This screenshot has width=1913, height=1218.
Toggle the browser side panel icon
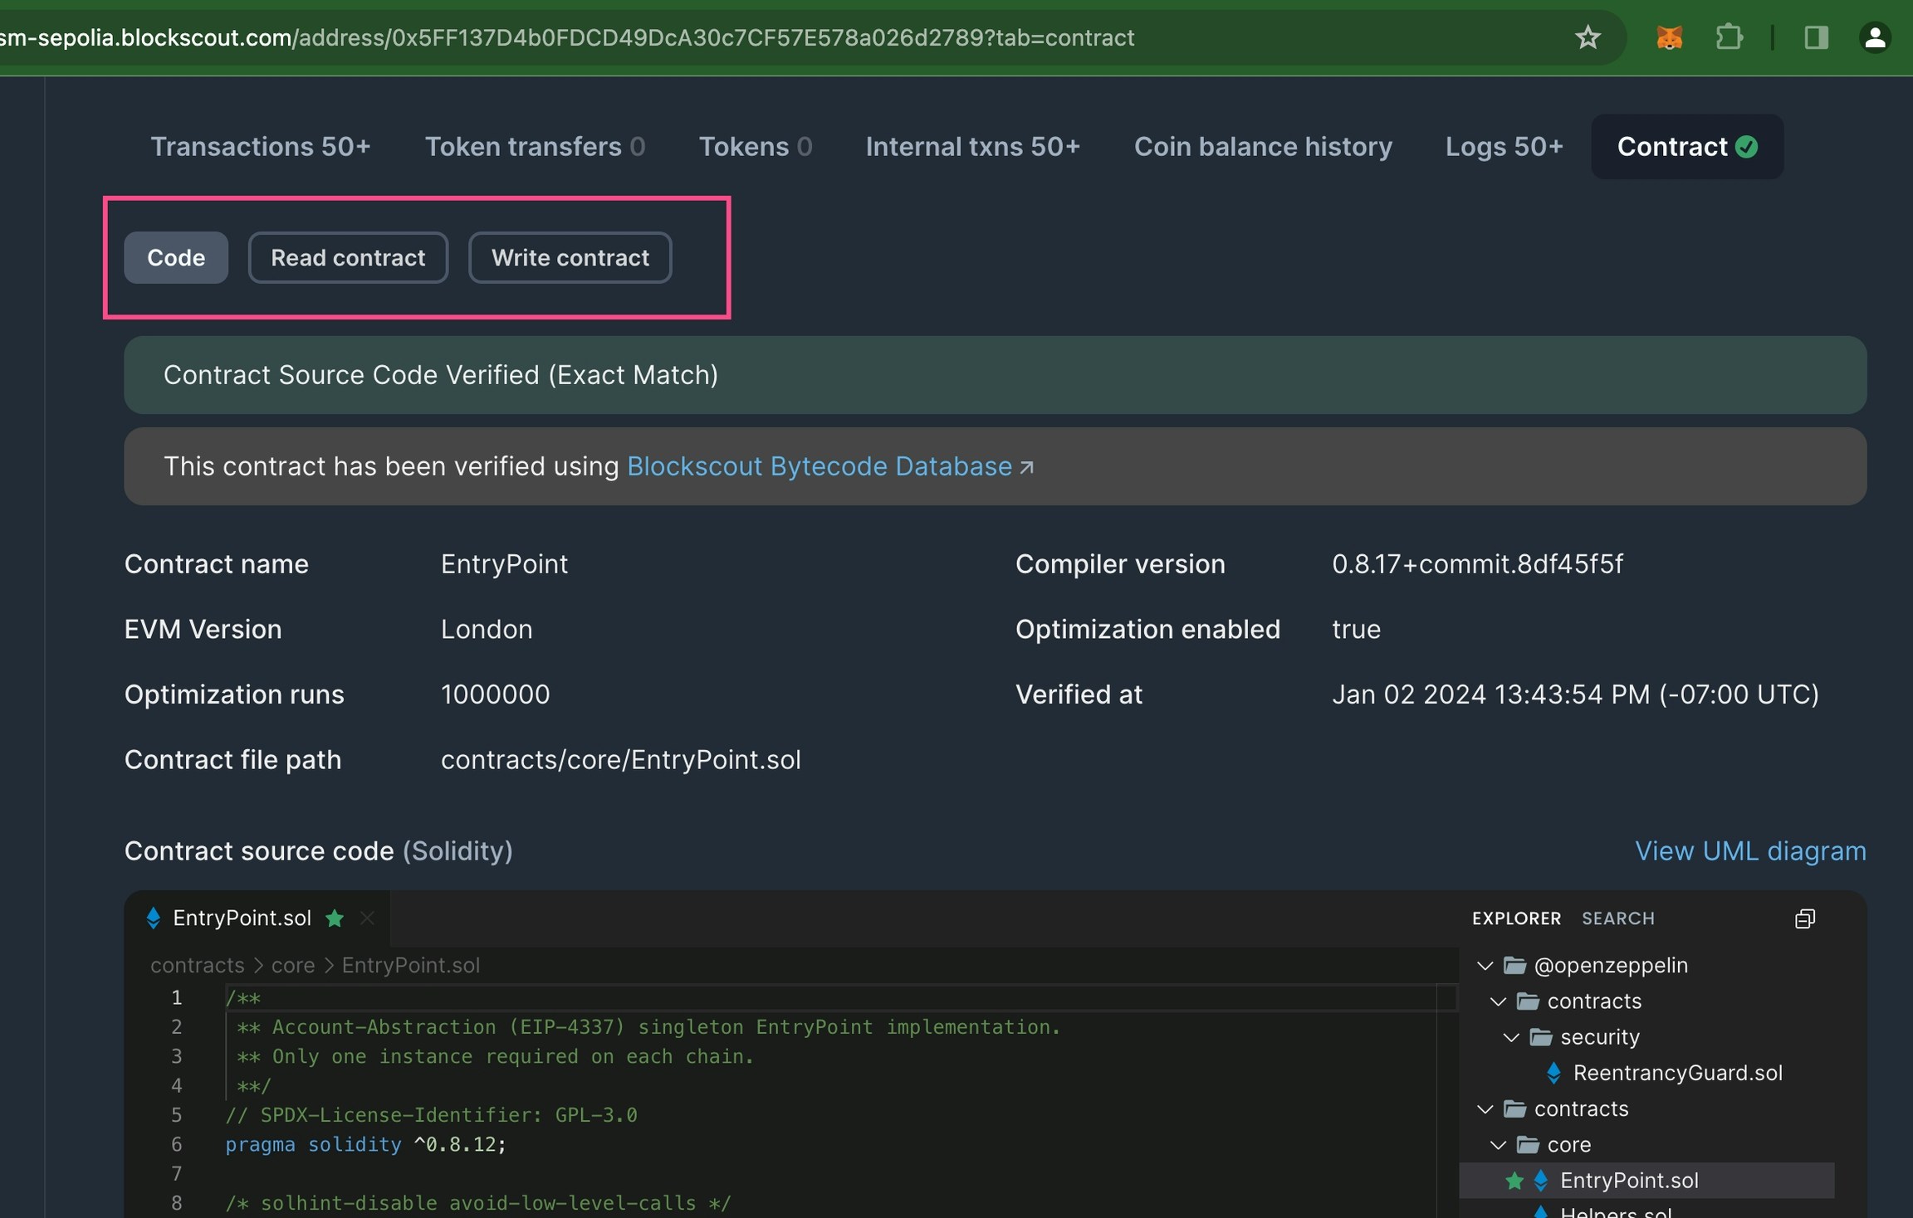pyautogui.click(x=1816, y=37)
